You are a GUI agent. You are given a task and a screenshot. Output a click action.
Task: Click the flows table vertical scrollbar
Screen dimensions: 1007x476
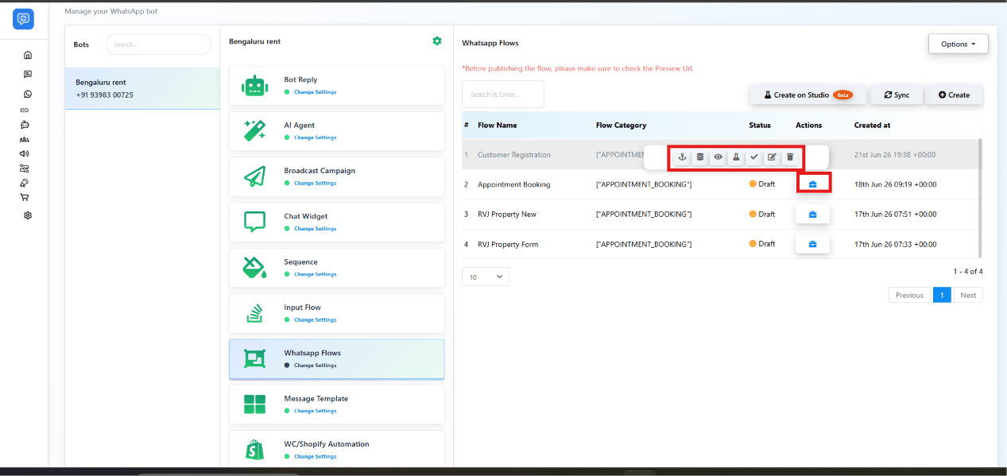click(x=980, y=198)
